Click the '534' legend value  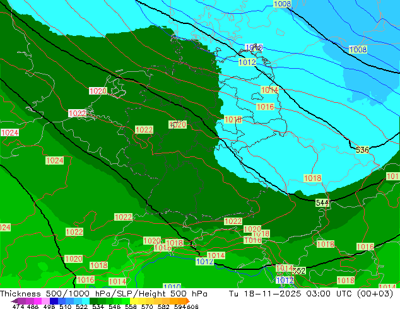click(98, 306)
